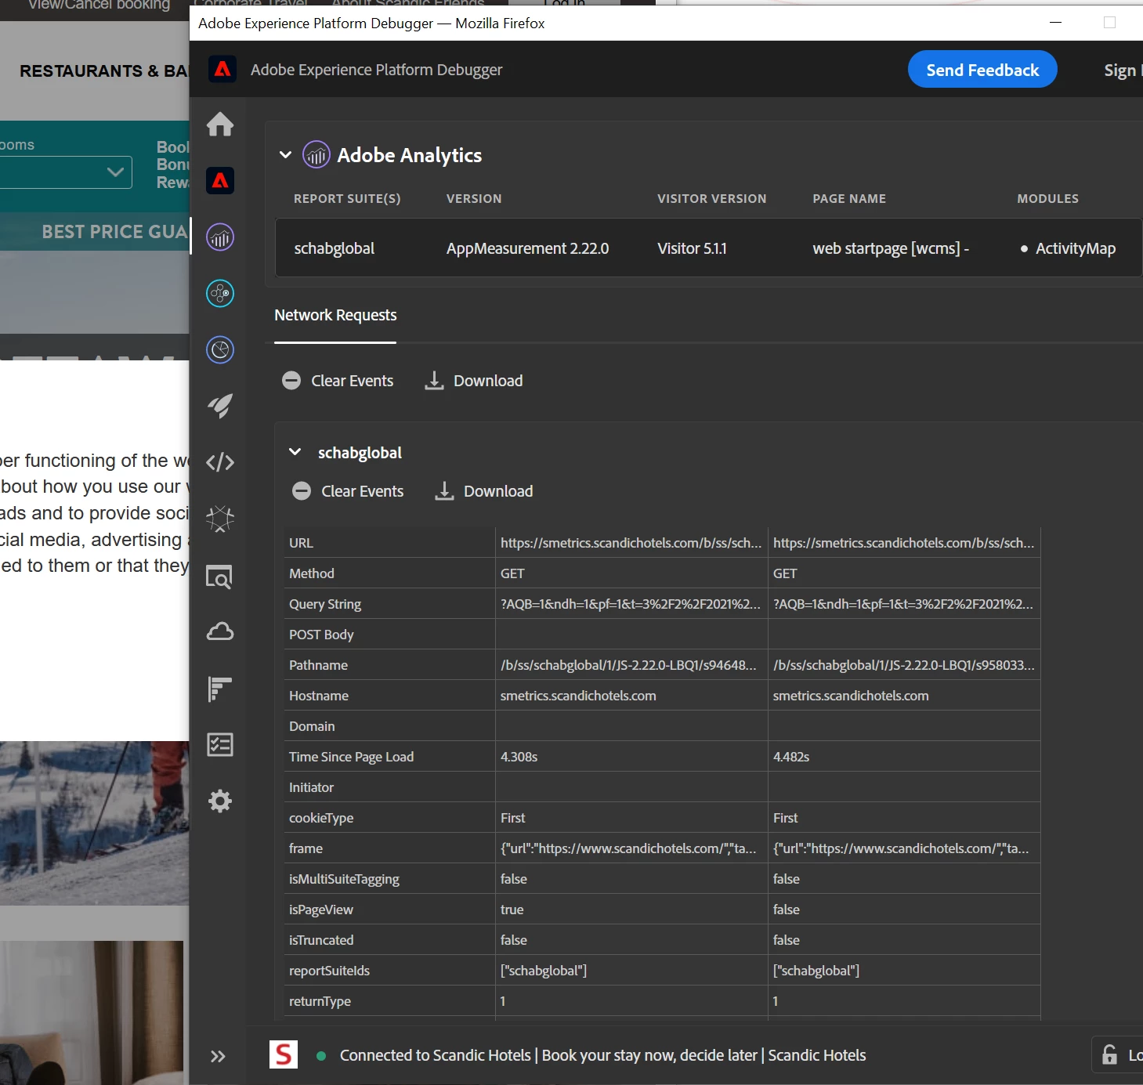Viewport: 1143px width, 1085px height.
Task: Click the lock icon in the bottom bar
Action: pos(1109,1054)
